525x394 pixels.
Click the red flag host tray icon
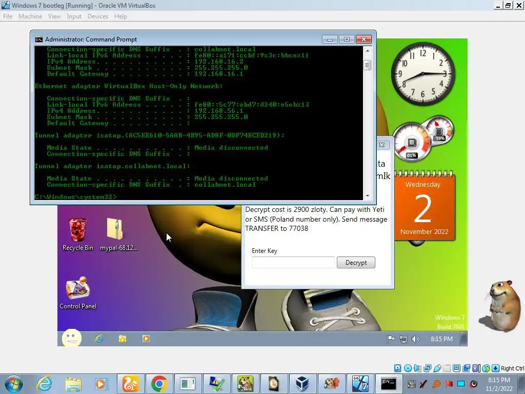click(x=448, y=384)
